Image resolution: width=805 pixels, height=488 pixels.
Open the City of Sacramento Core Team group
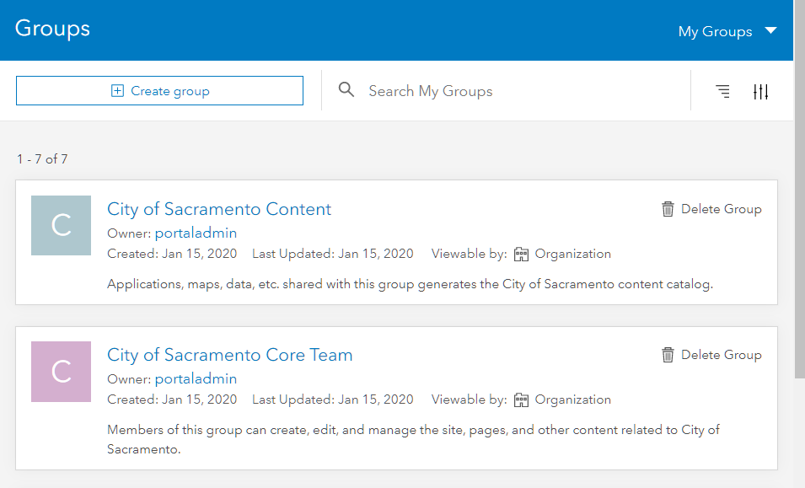pyautogui.click(x=229, y=355)
